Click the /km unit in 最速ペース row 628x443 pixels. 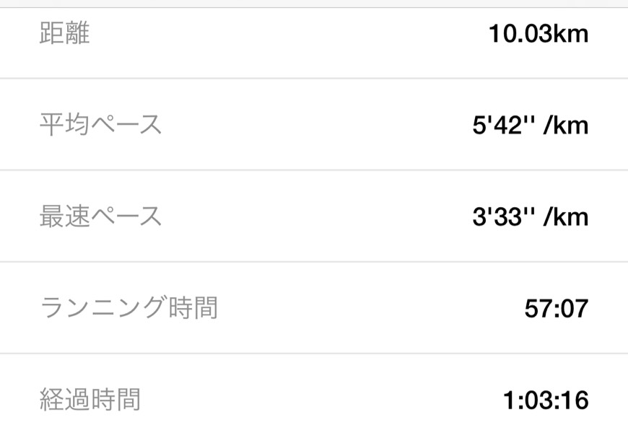click(x=566, y=217)
